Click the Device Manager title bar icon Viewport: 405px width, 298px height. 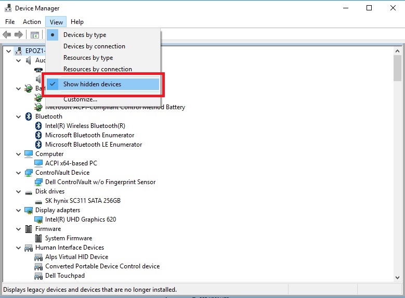tap(7, 8)
